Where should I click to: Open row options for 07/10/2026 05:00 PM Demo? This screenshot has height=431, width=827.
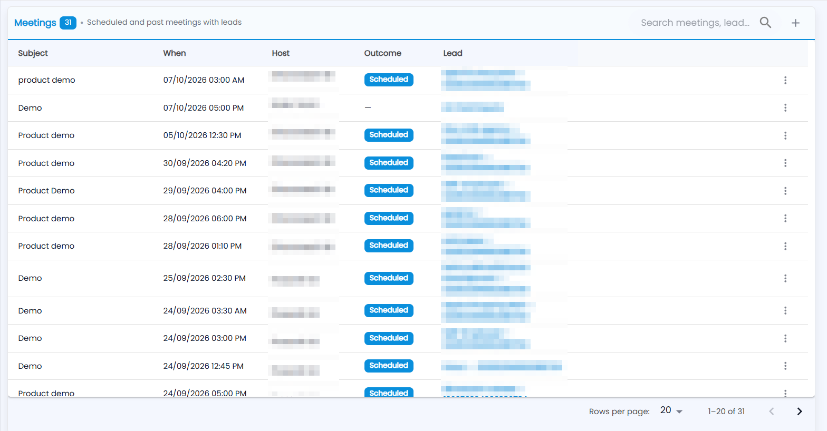[x=785, y=107]
